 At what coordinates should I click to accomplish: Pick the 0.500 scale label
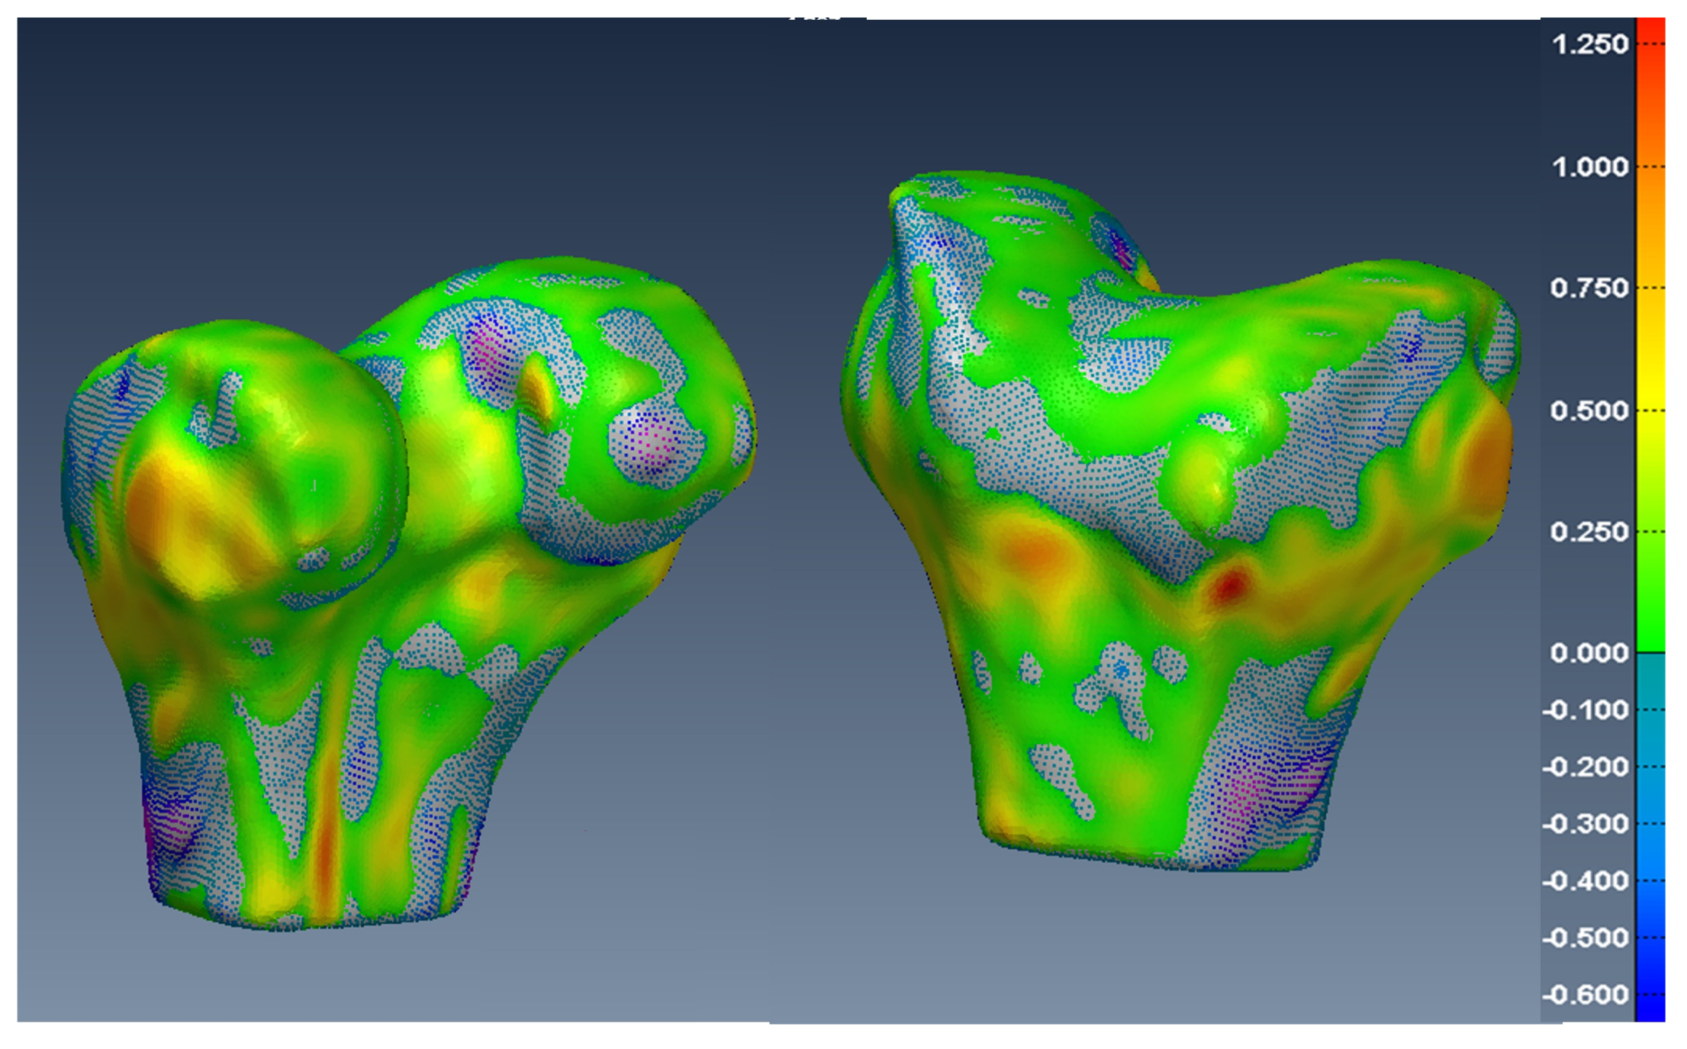(1589, 410)
